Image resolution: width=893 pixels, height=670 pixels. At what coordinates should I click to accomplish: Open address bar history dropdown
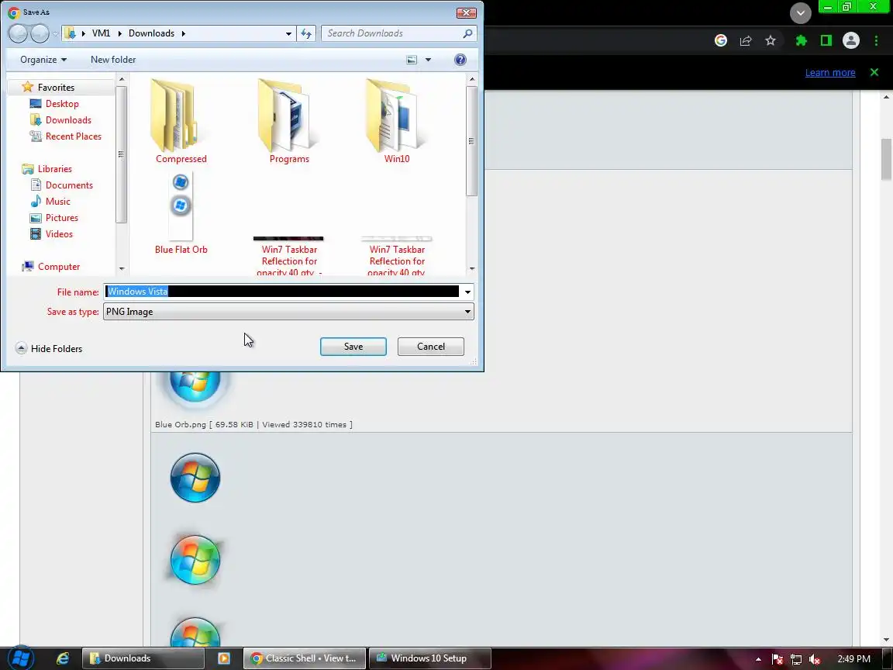[x=288, y=33]
